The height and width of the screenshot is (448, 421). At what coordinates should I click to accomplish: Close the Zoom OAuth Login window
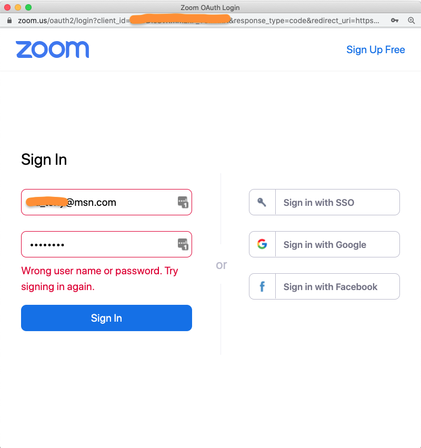coord(7,7)
